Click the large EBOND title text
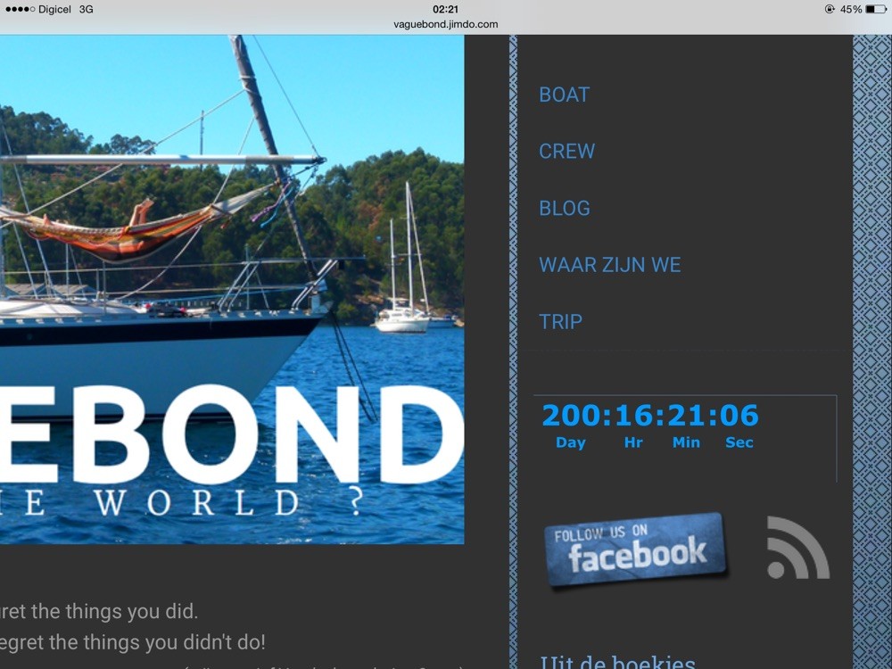892x669 pixels. click(x=232, y=434)
